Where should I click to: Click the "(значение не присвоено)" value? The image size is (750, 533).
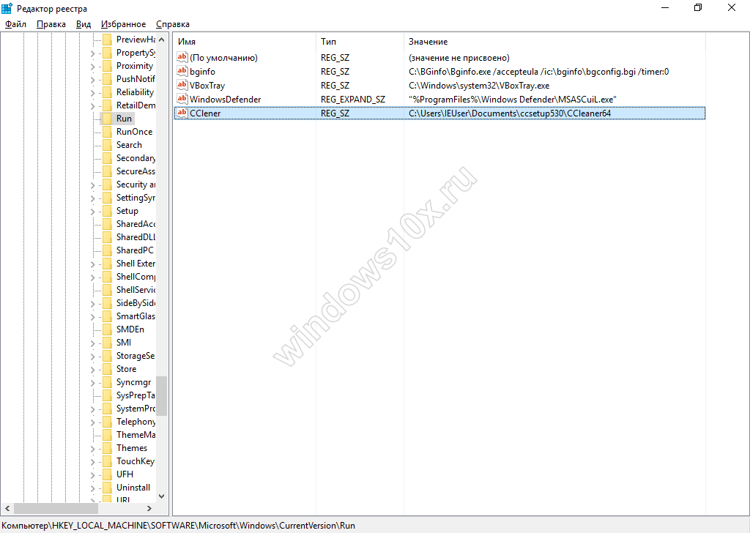tap(458, 58)
